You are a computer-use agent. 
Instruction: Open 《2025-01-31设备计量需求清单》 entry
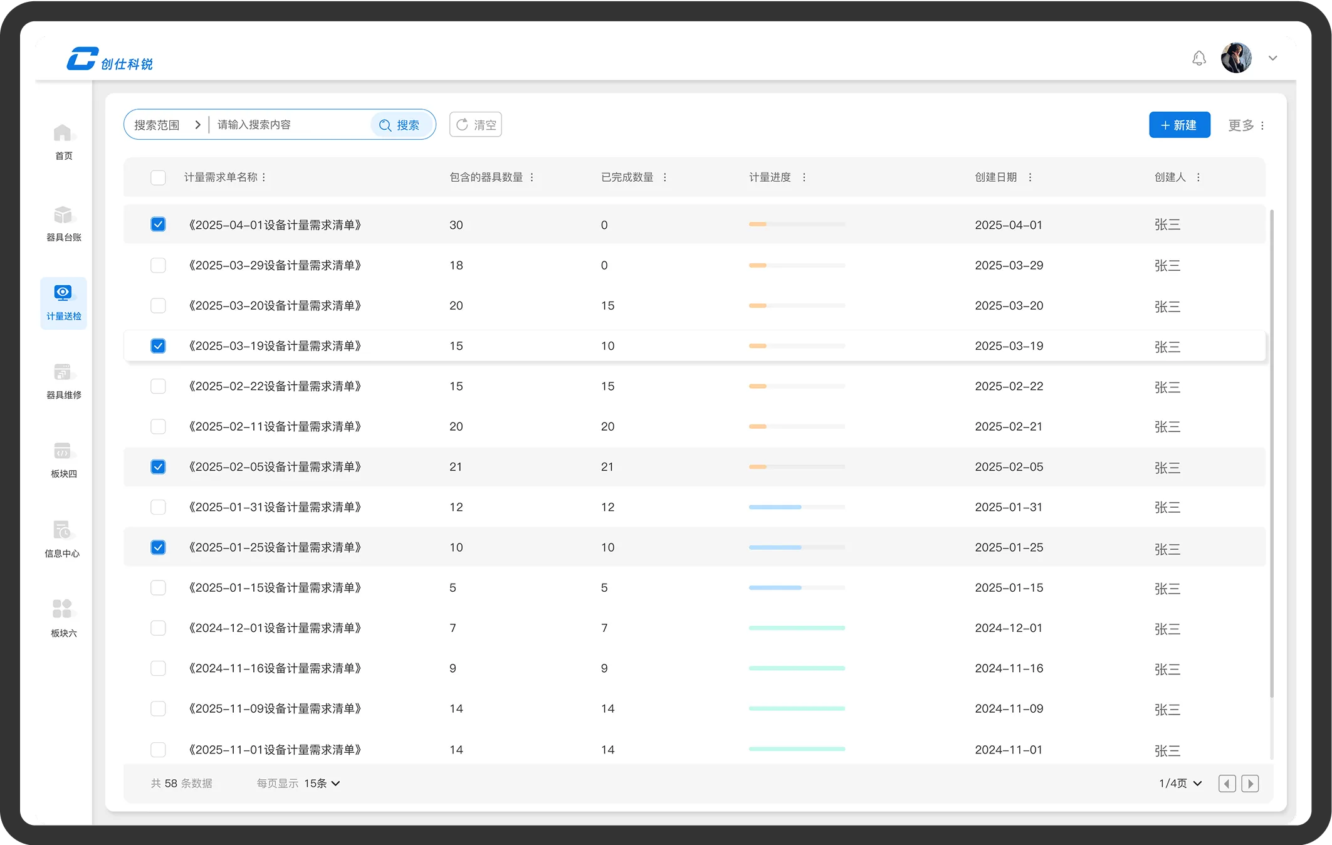click(x=275, y=507)
